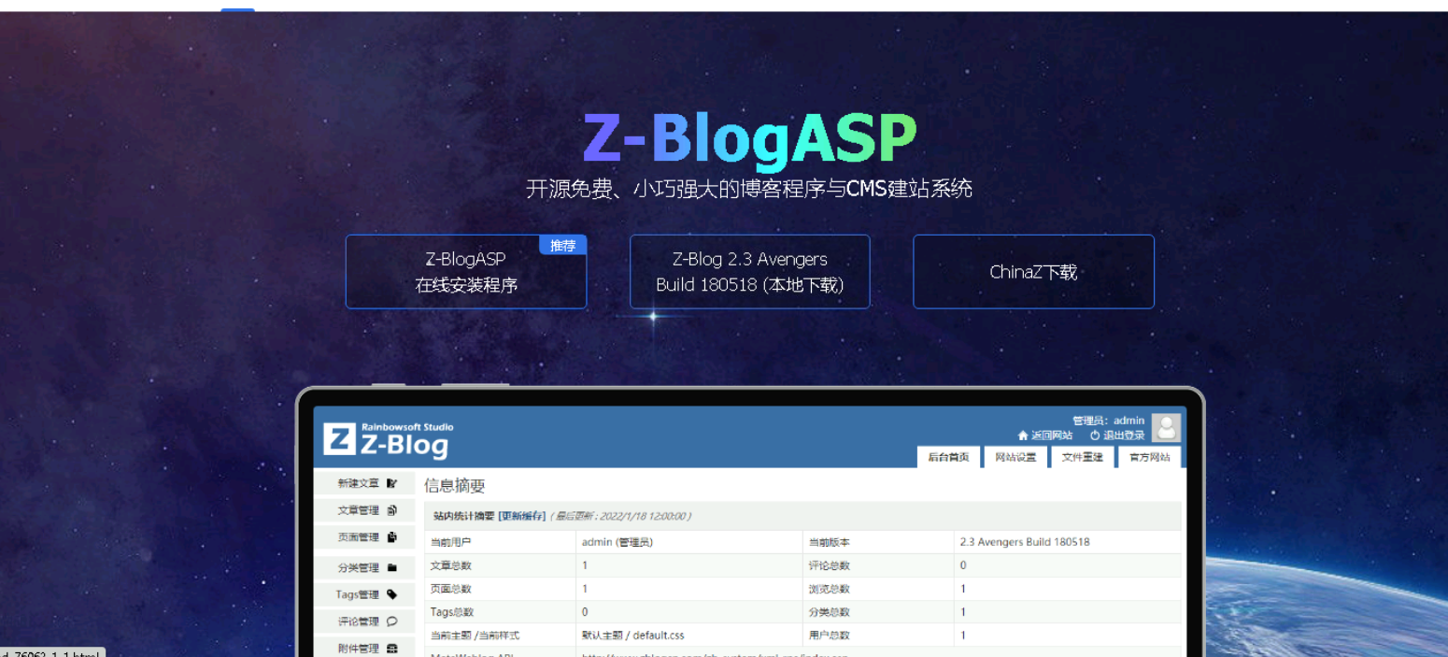Click the 页面管理 page icon in preview sidebar
1448x657 pixels.
392,537
